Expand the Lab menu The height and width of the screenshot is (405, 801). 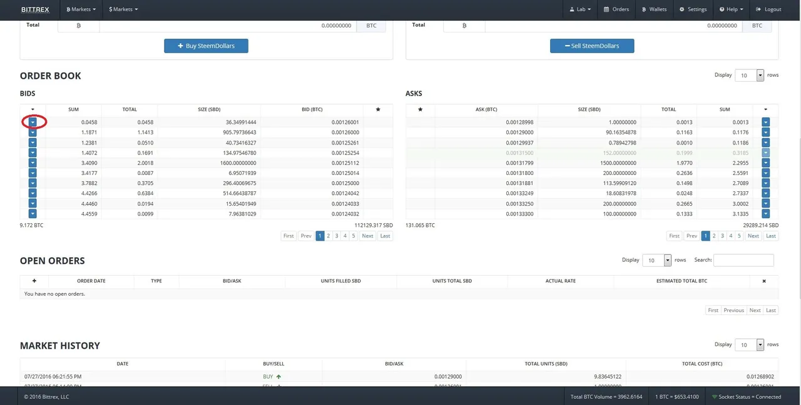click(580, 9)
